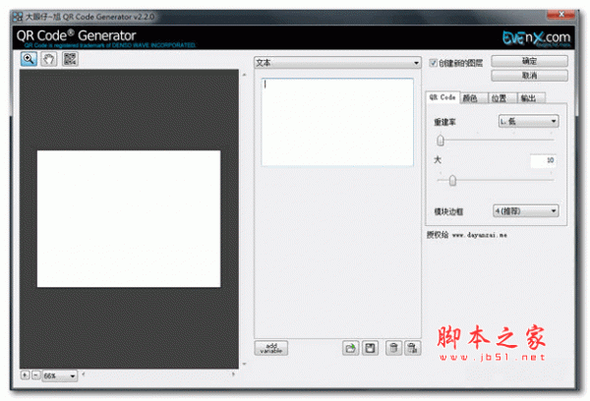Click the www.dayanzai.me license text
Viewport: 590px width, 401px height.
[480, 235]
